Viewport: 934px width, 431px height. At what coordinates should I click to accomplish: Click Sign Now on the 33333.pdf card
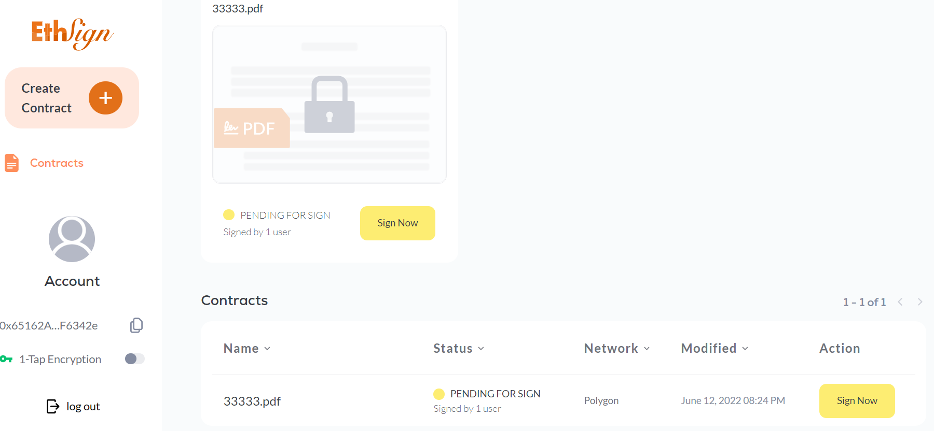pyautogui.click(x=397, y=223)
